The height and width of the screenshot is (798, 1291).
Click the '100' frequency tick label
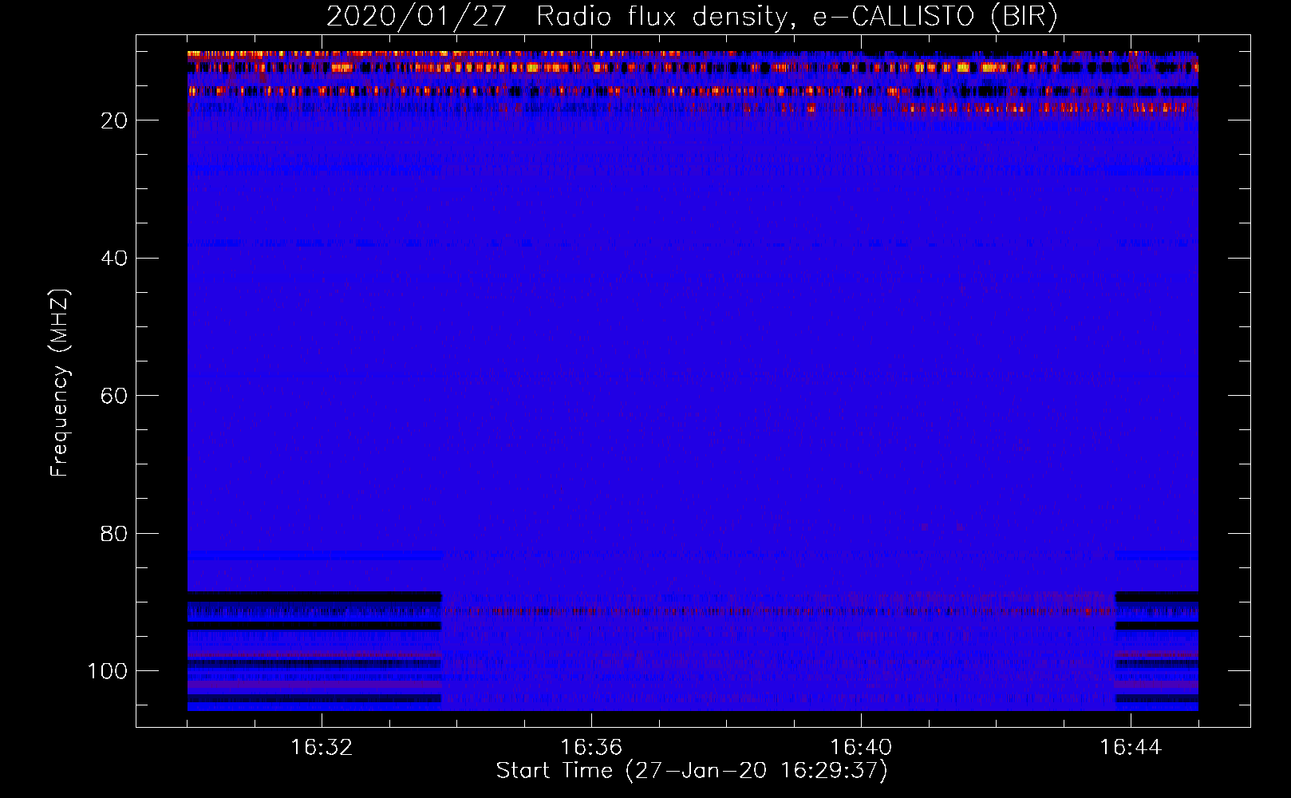pos(109,671)
